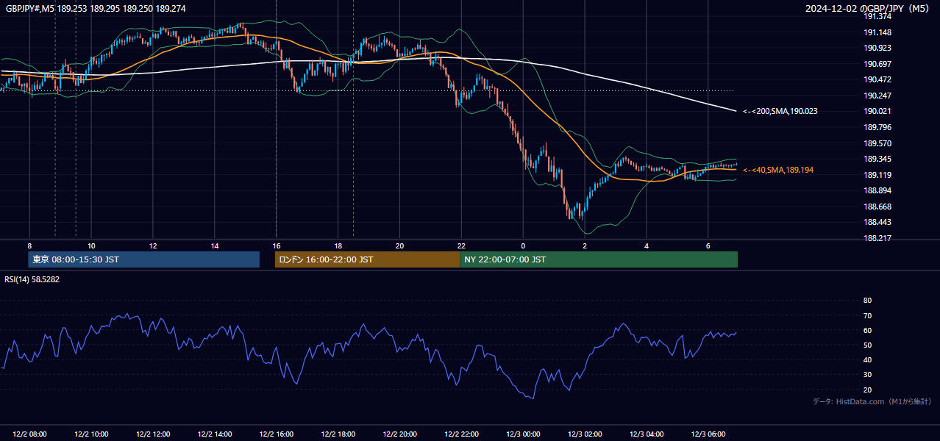Click the '12/3 06:00' bottom time label

click(708, 434)
